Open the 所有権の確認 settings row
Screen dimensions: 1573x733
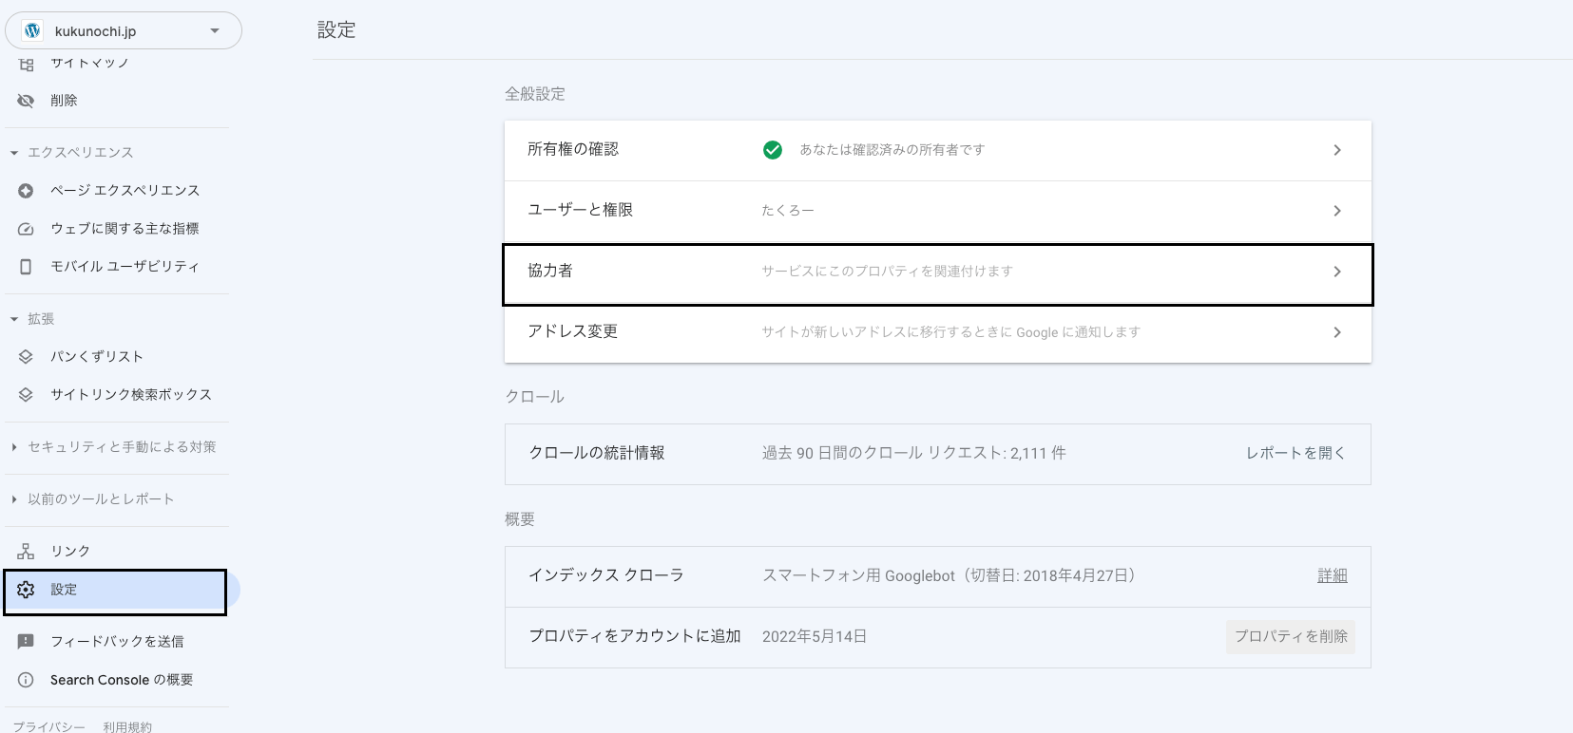coord(937,150)
